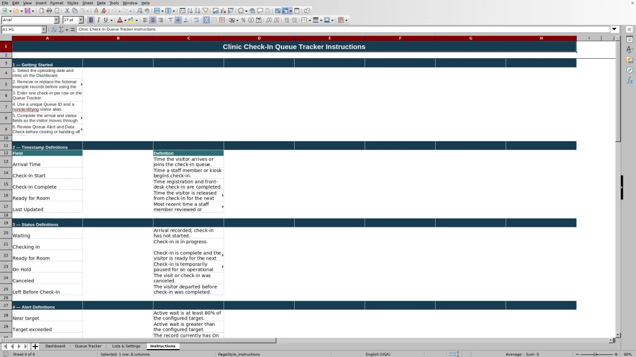Screen dimensions: 636x357
Task: Click the Insert Hyperlink icon
Action: pos(252,11)
